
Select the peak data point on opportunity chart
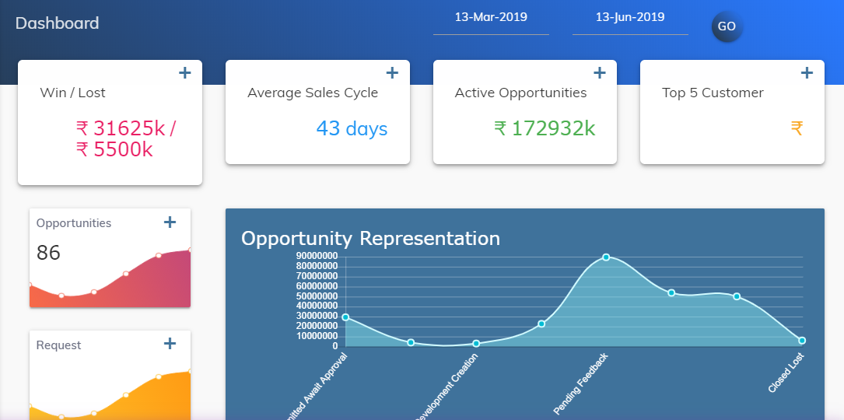[x=606, y=257]
